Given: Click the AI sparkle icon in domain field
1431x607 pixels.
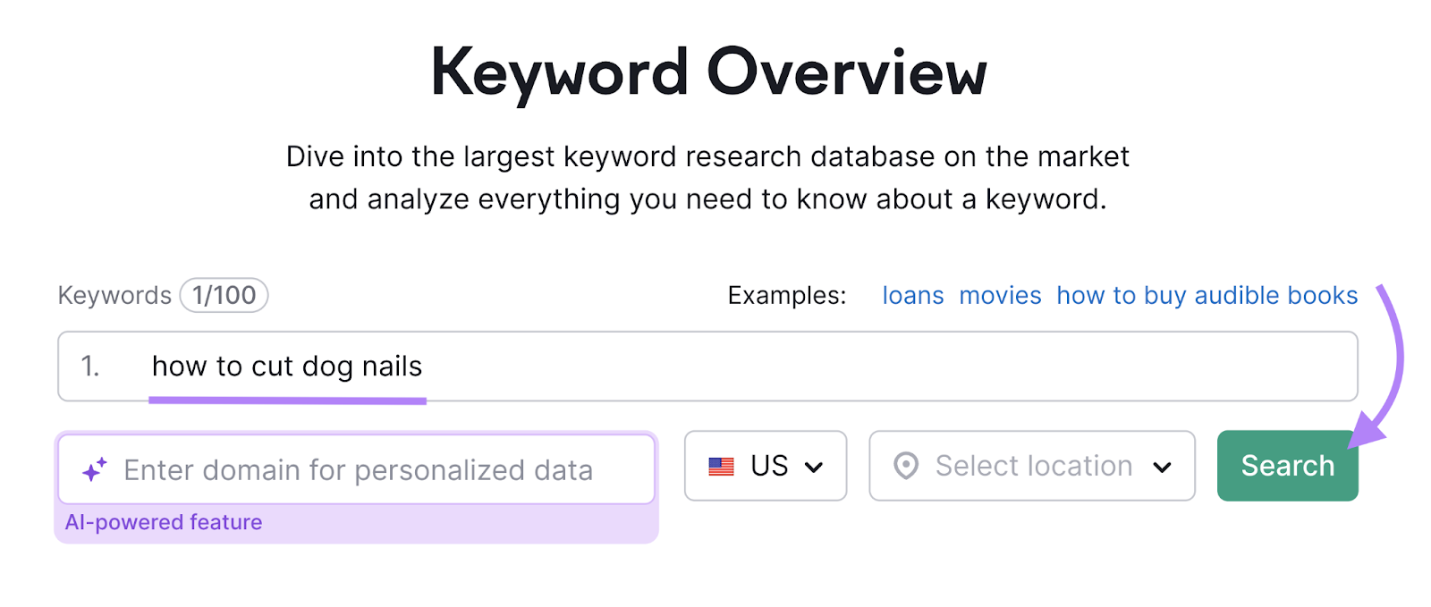Looking at the screenshot, I should (93, 468).
